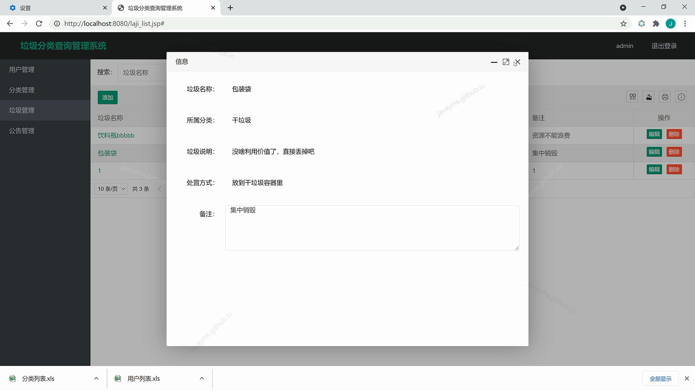Click the browser back arrow
Screen dimensions: 695x391
click(9, 24)
